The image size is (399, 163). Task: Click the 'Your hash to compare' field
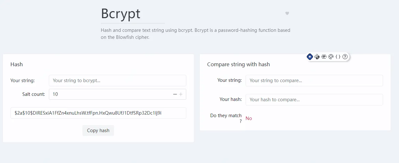click(314, 100)
